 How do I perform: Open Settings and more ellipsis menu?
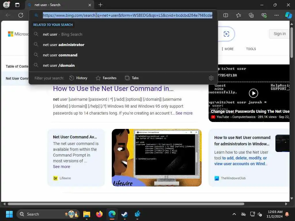[x=276, y=15]
